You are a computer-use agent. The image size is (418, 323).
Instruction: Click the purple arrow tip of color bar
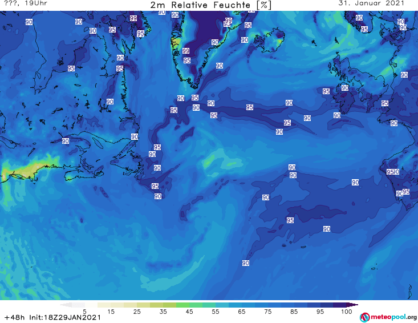(352, 305)
